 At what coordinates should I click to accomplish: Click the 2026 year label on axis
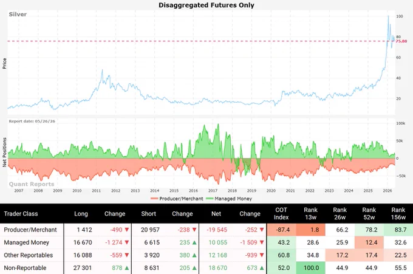(387, 191)
